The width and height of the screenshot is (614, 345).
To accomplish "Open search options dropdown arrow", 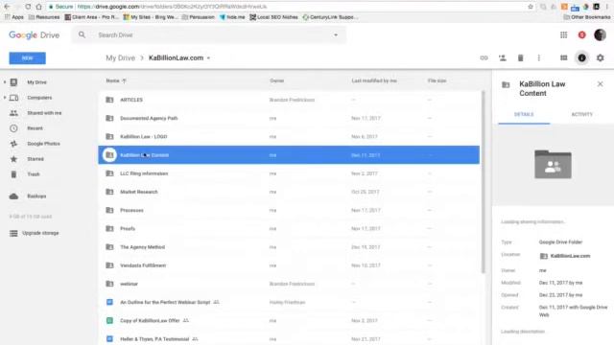I will point(336,34).
